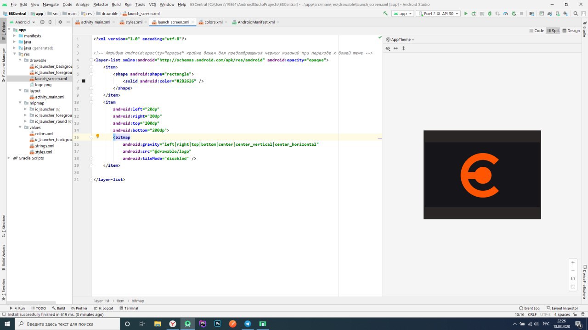The image size is (588, 330).
Task: Open the Build menu
Action: [116, 4]
